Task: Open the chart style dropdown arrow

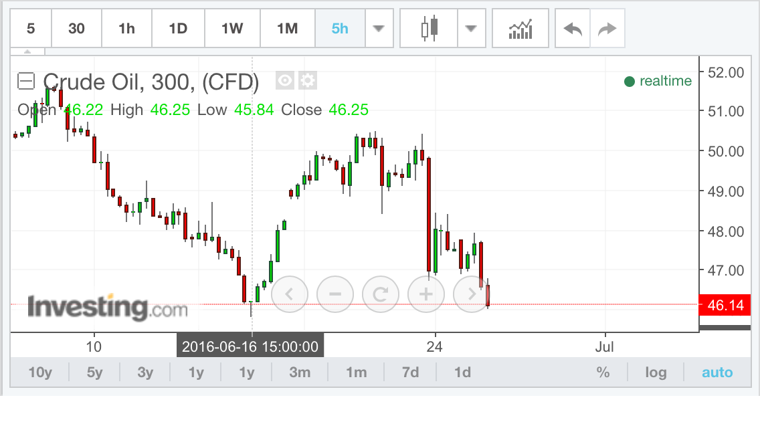Action: 471,29
